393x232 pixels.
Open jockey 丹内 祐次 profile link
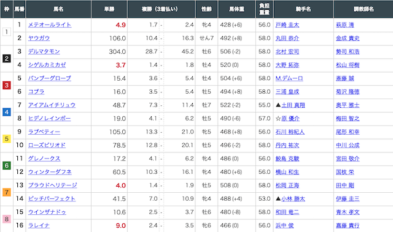click(x=287, y=145)
